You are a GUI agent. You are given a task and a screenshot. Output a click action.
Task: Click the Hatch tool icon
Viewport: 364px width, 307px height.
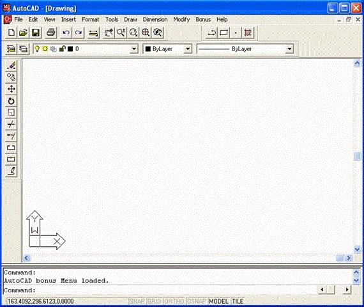[248, 33]
